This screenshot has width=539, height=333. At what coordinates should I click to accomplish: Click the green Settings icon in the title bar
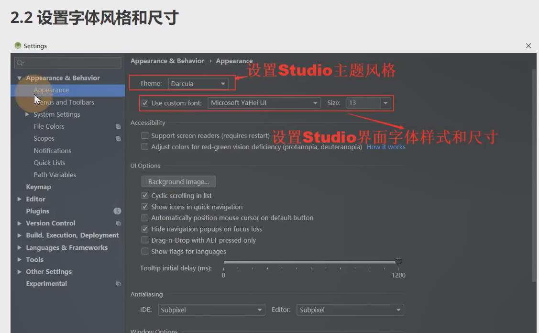[18, 46]
